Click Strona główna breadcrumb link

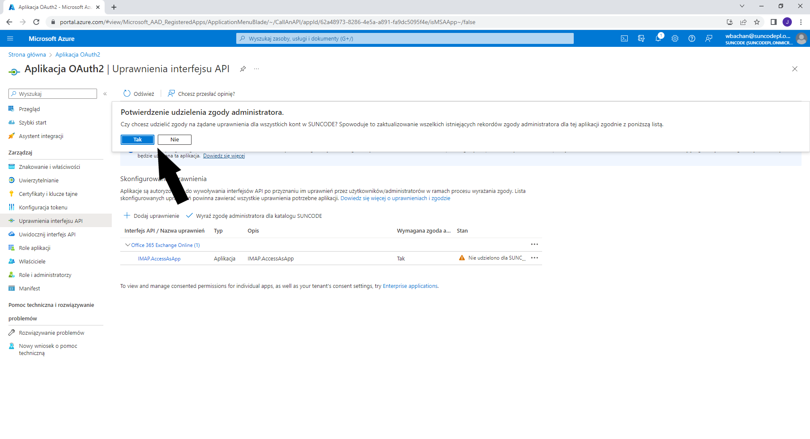[27, 54]
